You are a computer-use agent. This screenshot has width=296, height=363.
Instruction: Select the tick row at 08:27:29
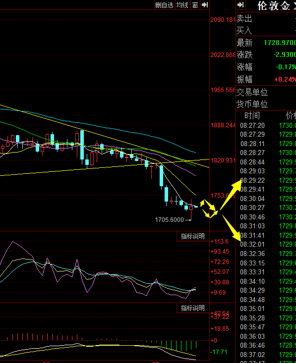point(266,135)
